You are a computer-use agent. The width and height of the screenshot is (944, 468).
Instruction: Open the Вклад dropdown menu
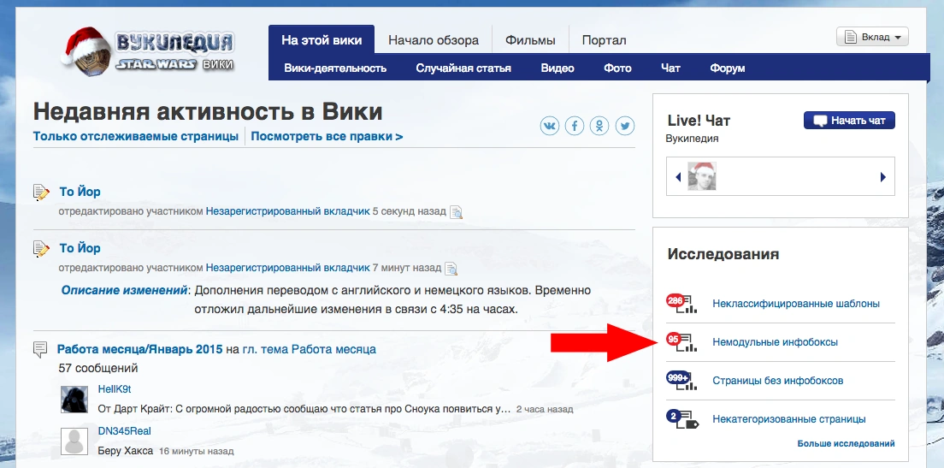(x=872, y=37)
